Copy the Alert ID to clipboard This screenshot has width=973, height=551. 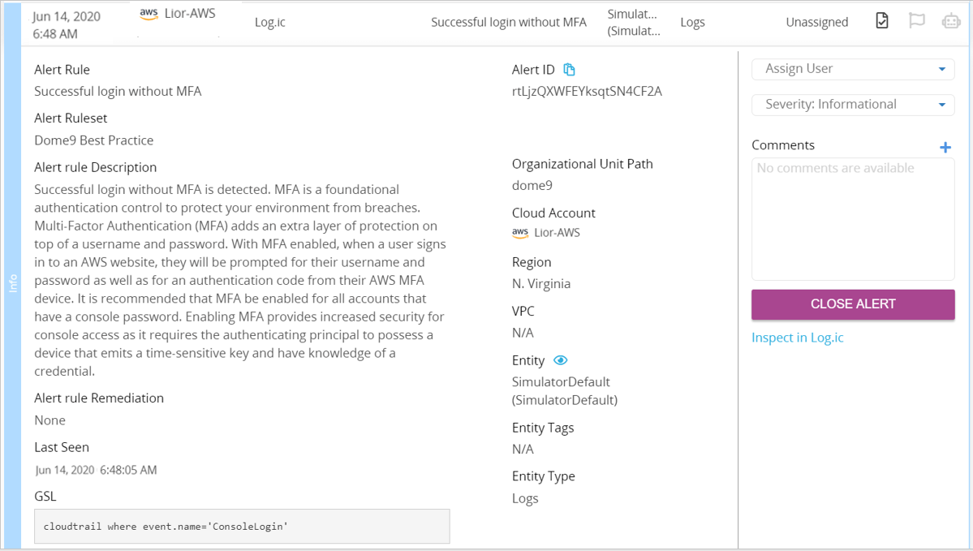[569, 70]
